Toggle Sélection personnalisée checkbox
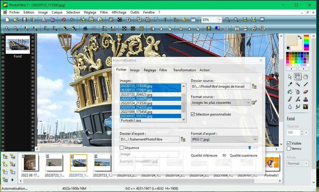The height and width of the screenshot is (192, 319). (193, 114)
